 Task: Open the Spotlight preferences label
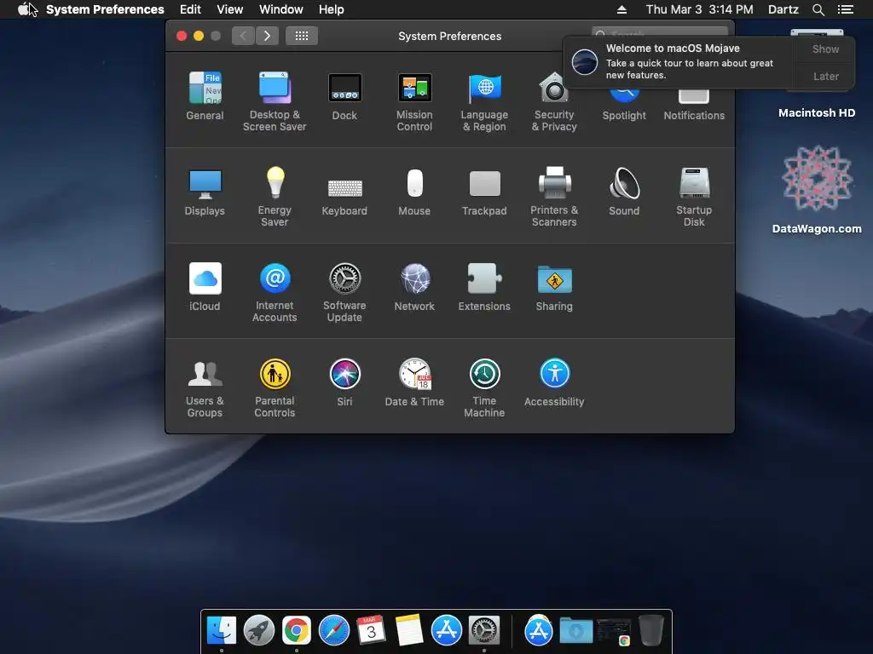click(624, 116)
